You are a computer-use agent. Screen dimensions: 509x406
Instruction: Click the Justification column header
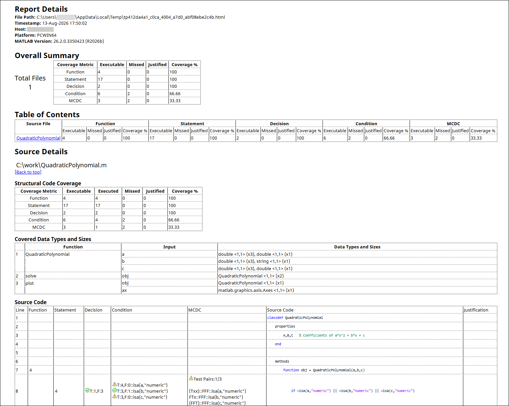pos(476,310)
